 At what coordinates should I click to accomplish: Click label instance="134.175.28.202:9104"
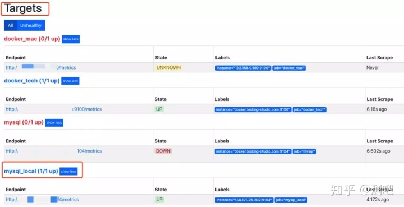(244, 200)
